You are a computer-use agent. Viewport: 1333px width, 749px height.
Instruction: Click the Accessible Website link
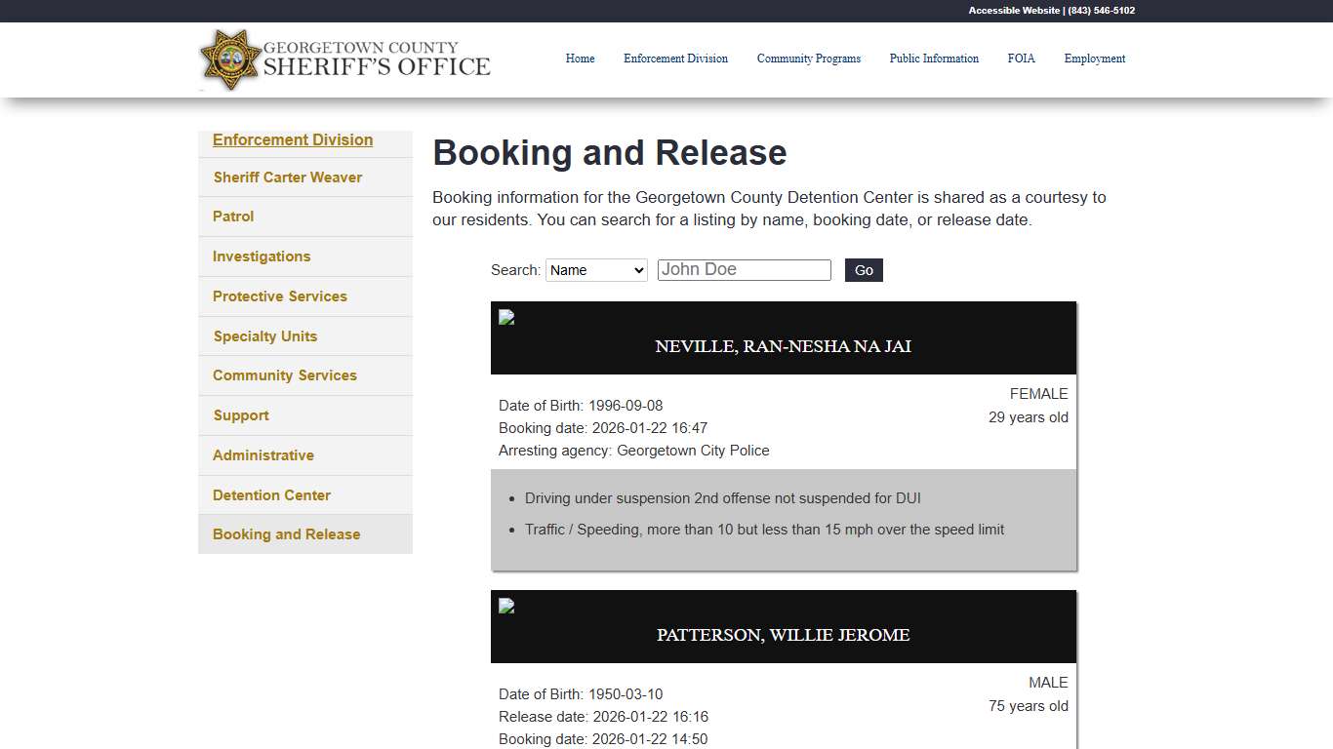(1012, 11)
